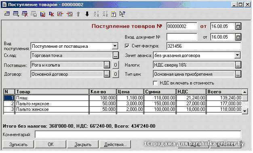
Task: Click the Товар column header
Action: (x=52, y=92)
